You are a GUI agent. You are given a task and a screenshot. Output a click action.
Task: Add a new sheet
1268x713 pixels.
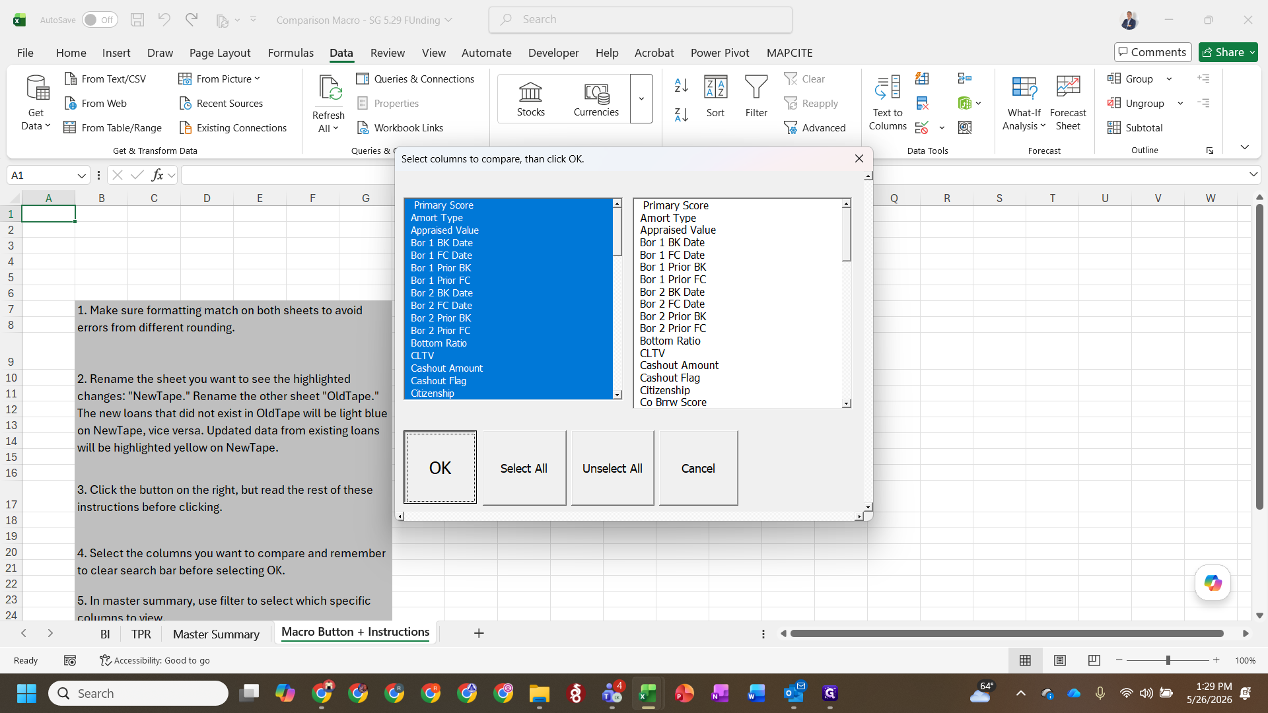coord(479,633)
